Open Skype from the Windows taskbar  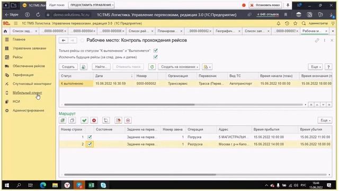click(x=103, y=185)
